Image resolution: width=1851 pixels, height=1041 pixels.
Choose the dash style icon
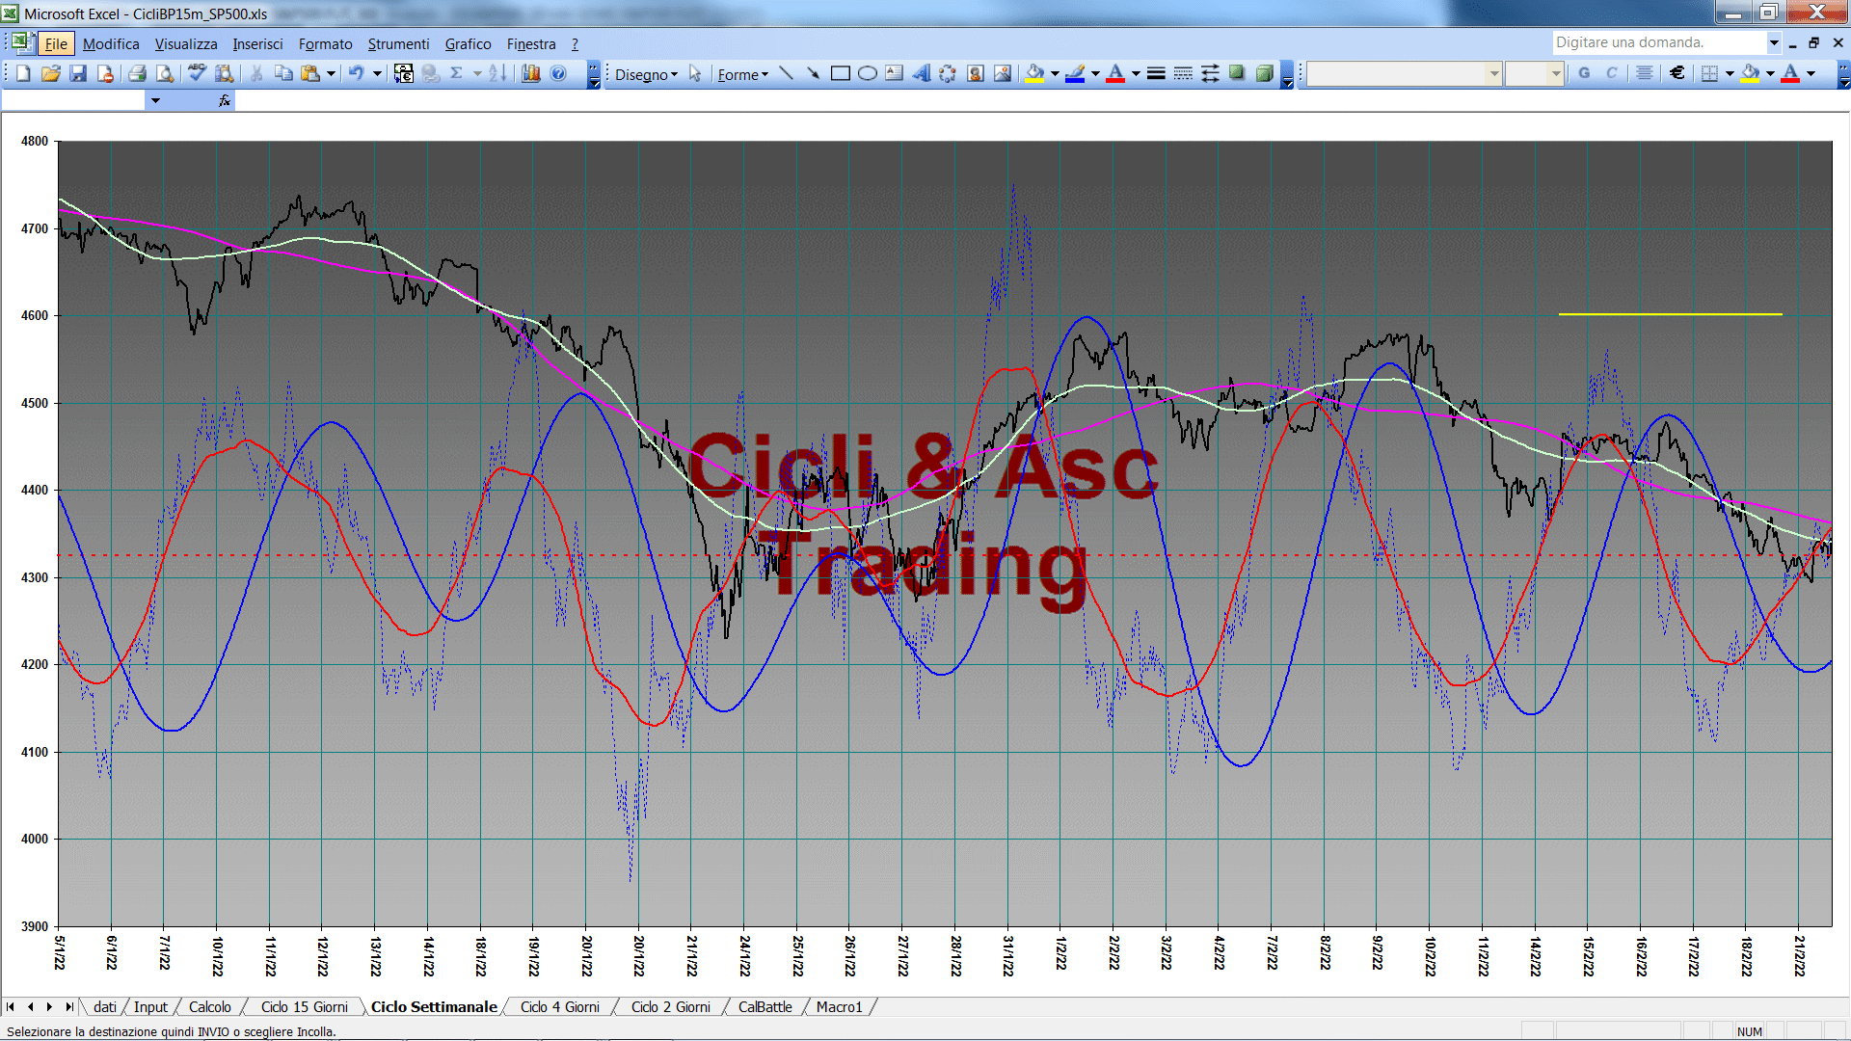point(1183,73)
